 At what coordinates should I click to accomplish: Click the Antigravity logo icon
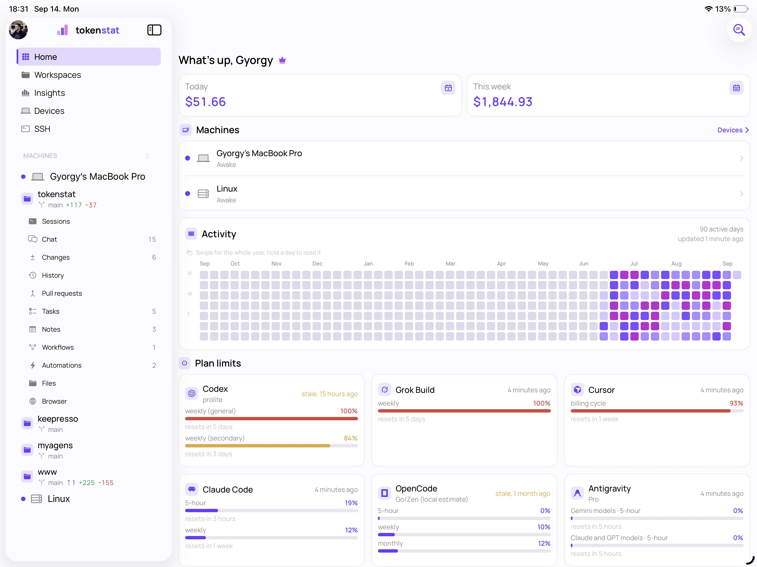pyautogui.click(x=577, y=493)
